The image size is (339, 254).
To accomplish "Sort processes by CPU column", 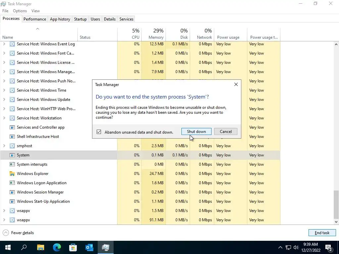I will 129,34.
